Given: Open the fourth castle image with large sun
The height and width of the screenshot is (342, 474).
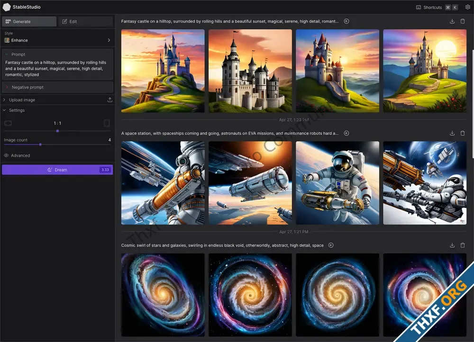Looking at the screenshot, I should 425,71.
